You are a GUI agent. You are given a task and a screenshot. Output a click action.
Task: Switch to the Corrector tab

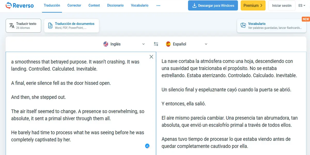tap(74, 5)
